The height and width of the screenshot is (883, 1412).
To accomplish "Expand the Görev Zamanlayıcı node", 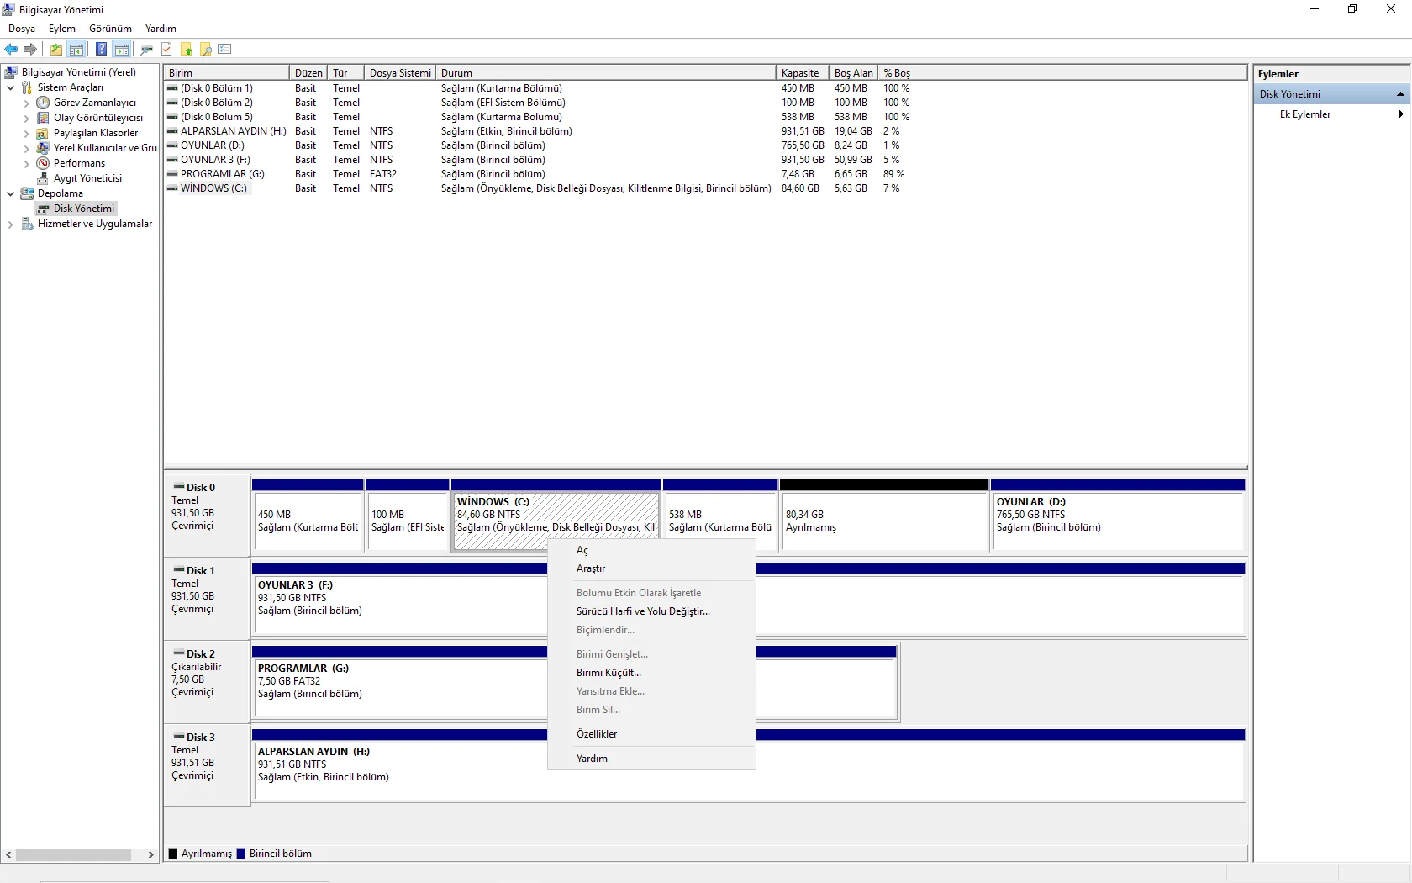I will pyautogui.click(x=26, y=103).
